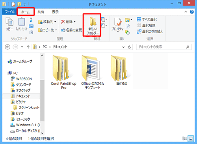This screenshot has width=197, height=144.
Task: Select デスクトップ in navigation pane
Action: click(x=20, y=90)
